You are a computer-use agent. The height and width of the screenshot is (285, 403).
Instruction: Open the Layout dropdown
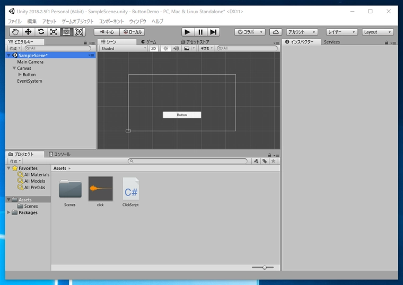coord(378,32)
